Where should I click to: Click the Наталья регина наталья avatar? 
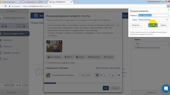point(48,75)
